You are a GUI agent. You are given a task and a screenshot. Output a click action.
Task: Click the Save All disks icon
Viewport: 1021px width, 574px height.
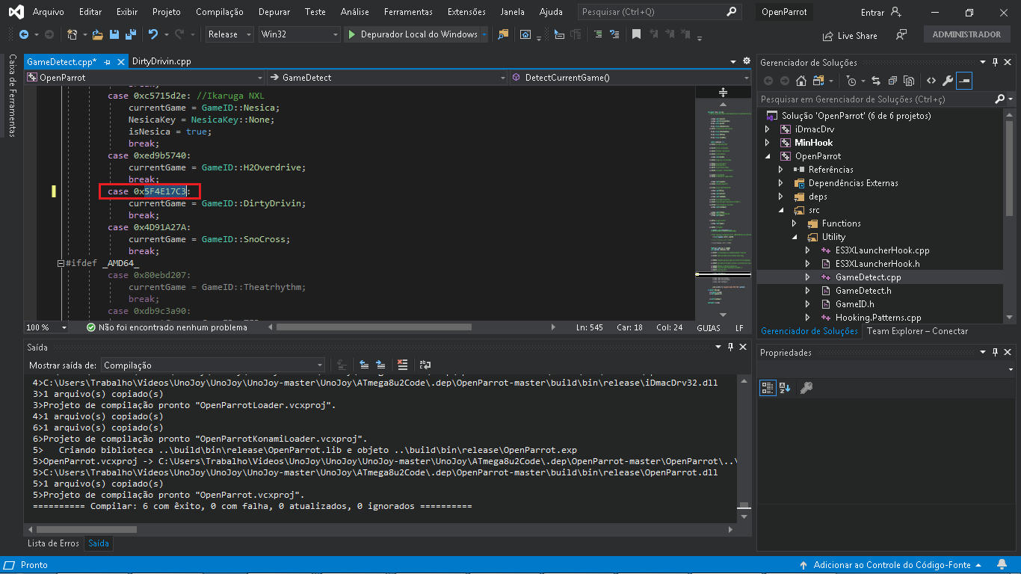(x=131, y=34)
